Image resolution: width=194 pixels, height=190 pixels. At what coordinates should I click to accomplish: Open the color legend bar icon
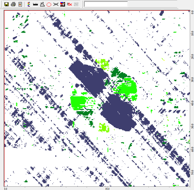click(x=29, y=4)
